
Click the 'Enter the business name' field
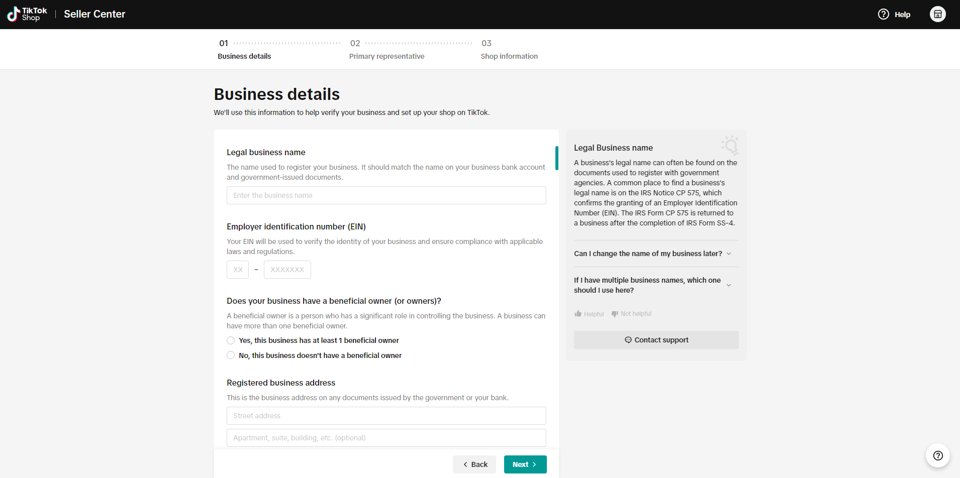[x=386, y=195]
